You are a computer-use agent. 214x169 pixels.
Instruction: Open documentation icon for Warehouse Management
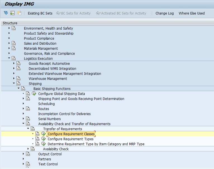(18, 79)
